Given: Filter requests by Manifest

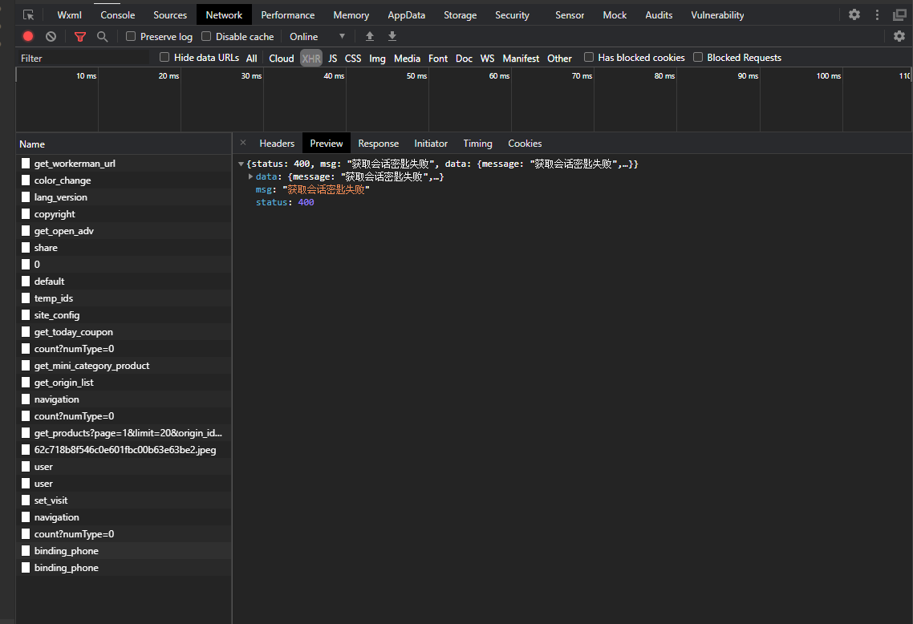Looking at the screenshot, I should click(x=521, y=59).
